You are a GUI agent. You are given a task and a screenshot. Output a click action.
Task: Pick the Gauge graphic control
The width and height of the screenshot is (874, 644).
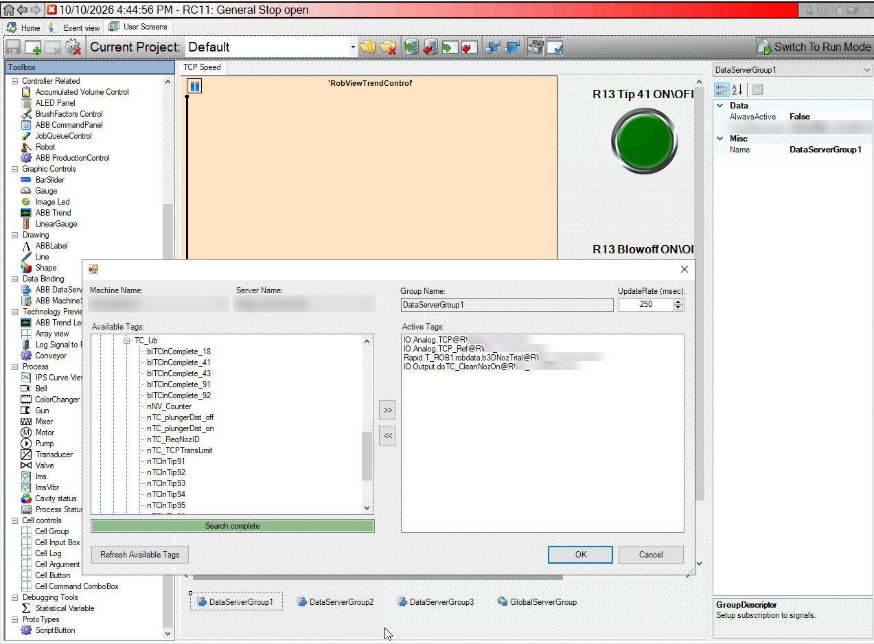[x=46, y=191]
